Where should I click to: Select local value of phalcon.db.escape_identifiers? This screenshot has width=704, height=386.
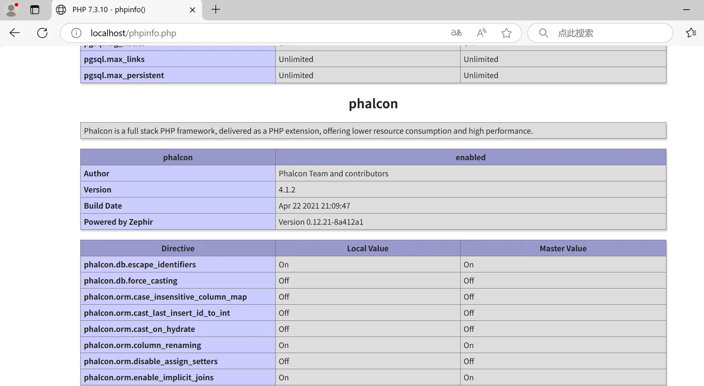284,265
